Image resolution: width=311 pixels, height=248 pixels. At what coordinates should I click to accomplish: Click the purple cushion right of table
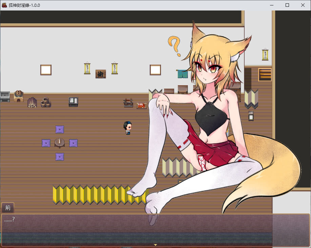(x=73, y=143)
